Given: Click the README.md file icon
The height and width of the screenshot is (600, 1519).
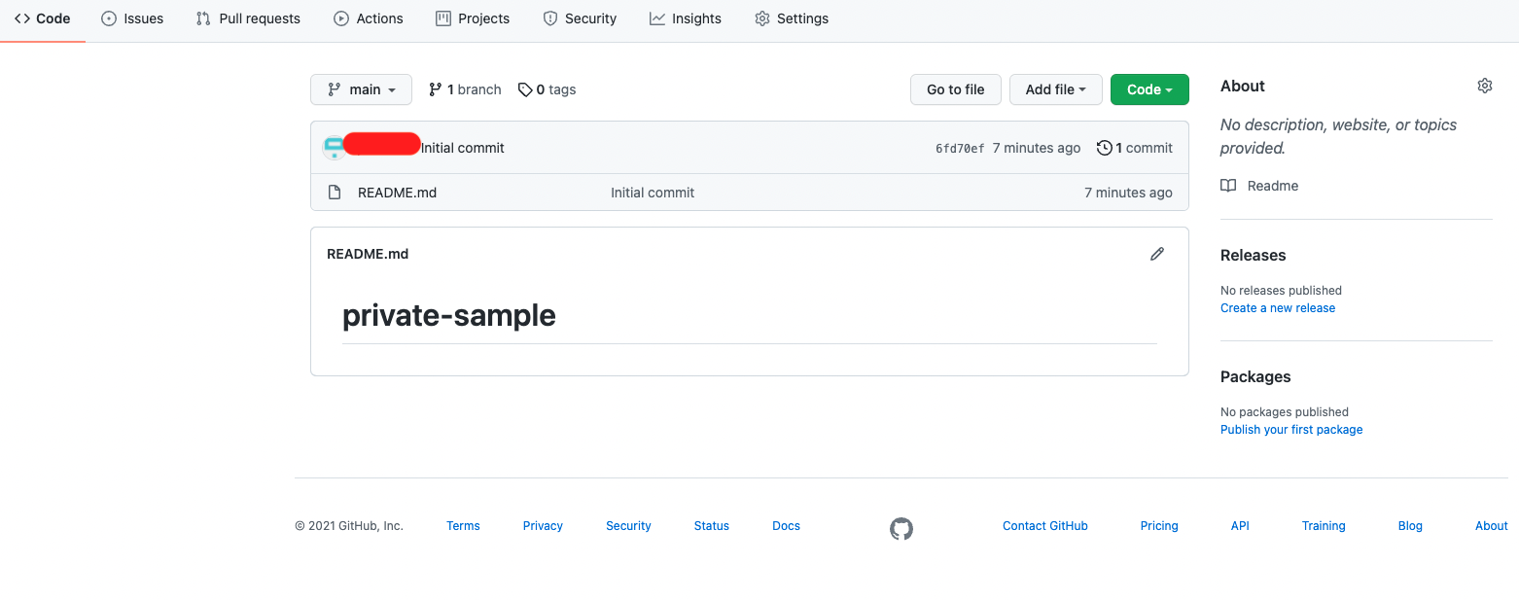Looking at the screenshot, I should [x=335, y=193].
